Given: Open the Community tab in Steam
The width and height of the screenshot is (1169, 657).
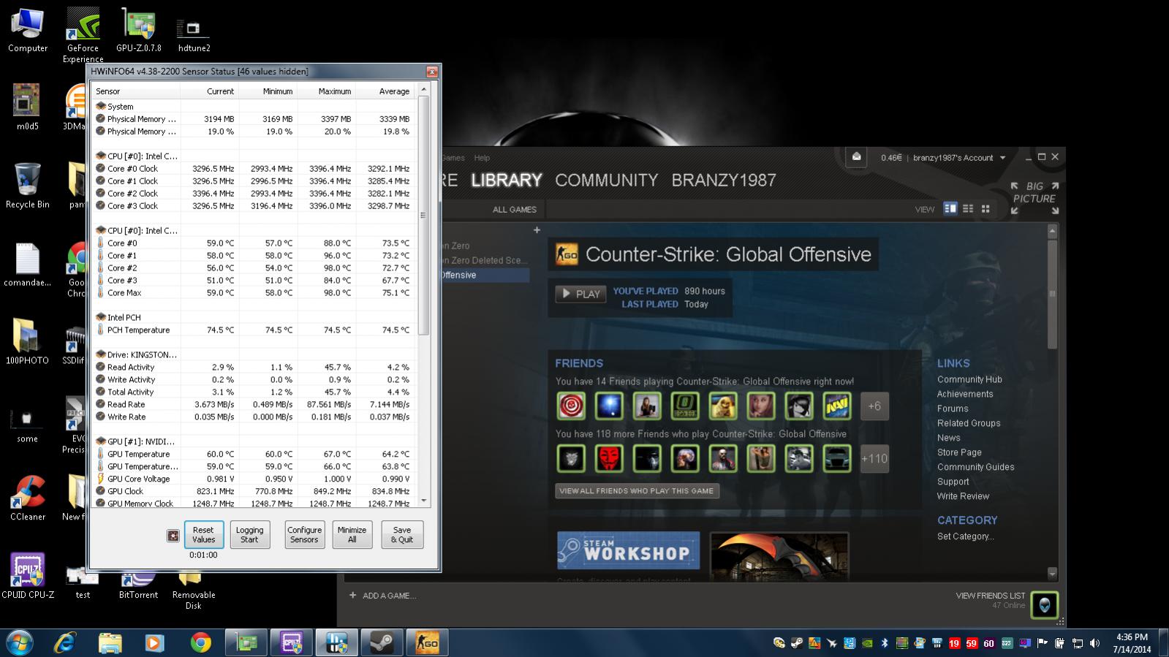Looking at the screenshot, I should 607,181.
